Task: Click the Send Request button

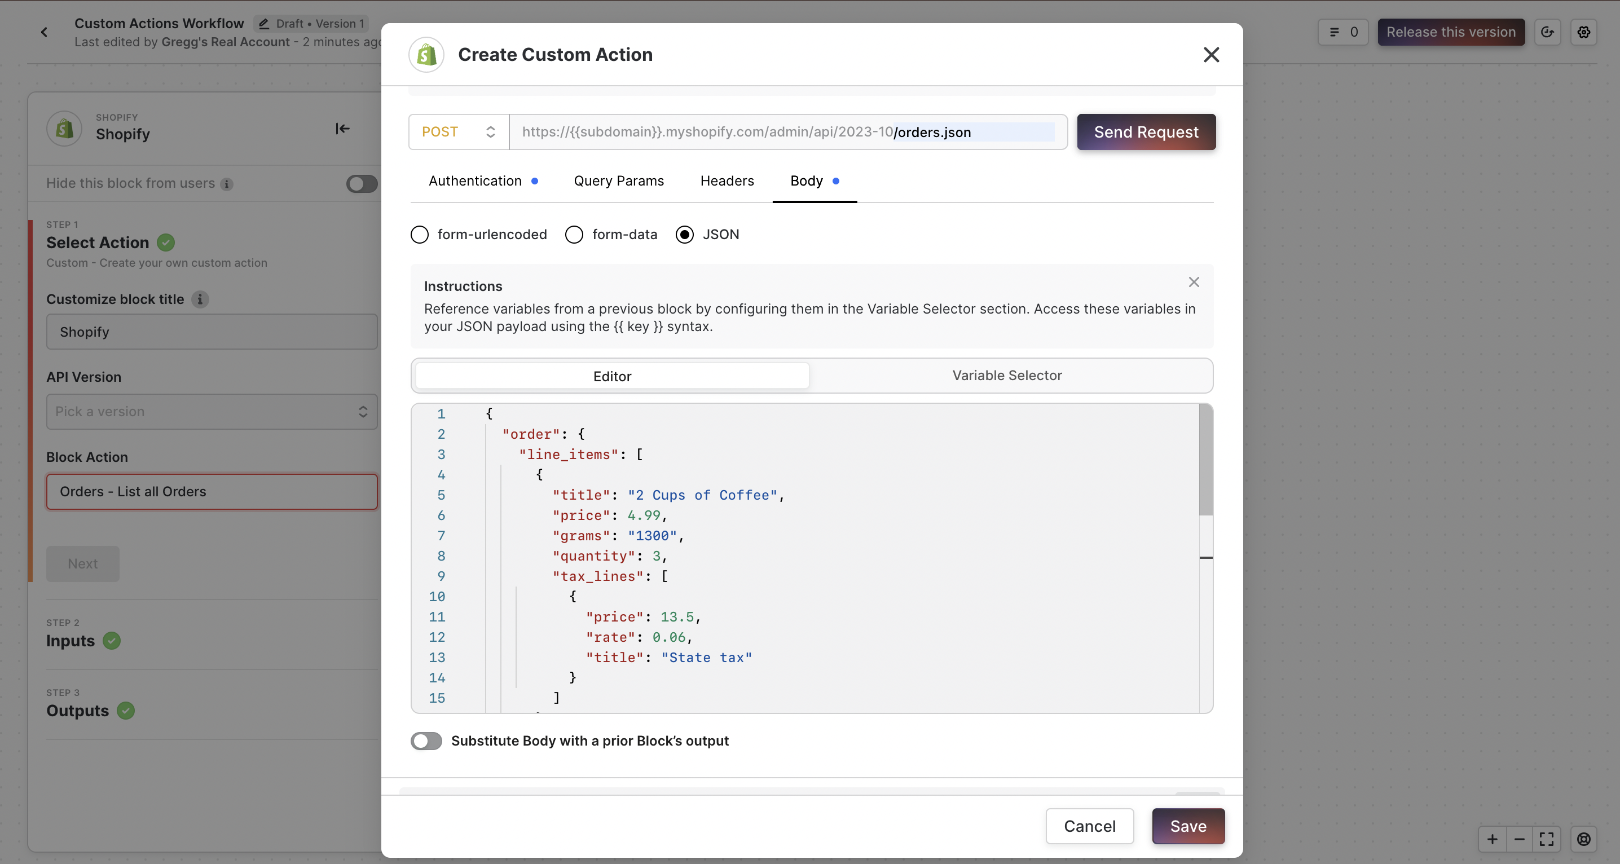Action: coord(1146,132)
